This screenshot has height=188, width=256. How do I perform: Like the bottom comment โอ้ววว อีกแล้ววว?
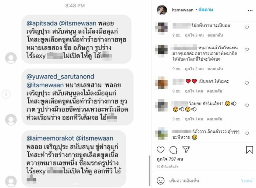coord(247,133)
